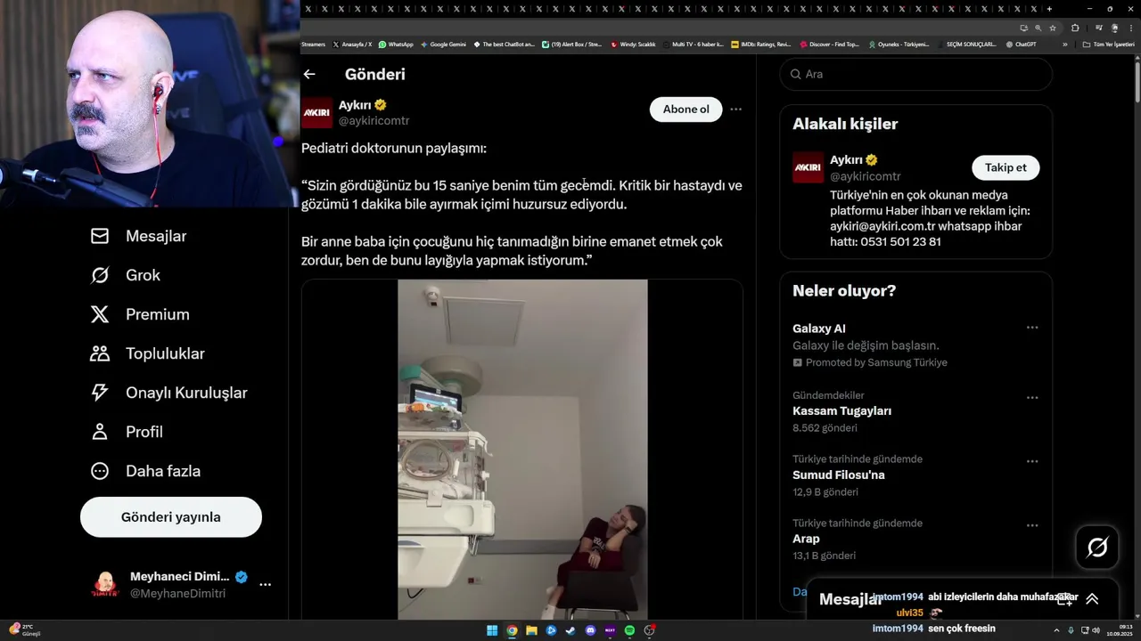Open weather widget in taskbar
The image size is (1141, 641).
pyautogui.click(x=24, y=630)
